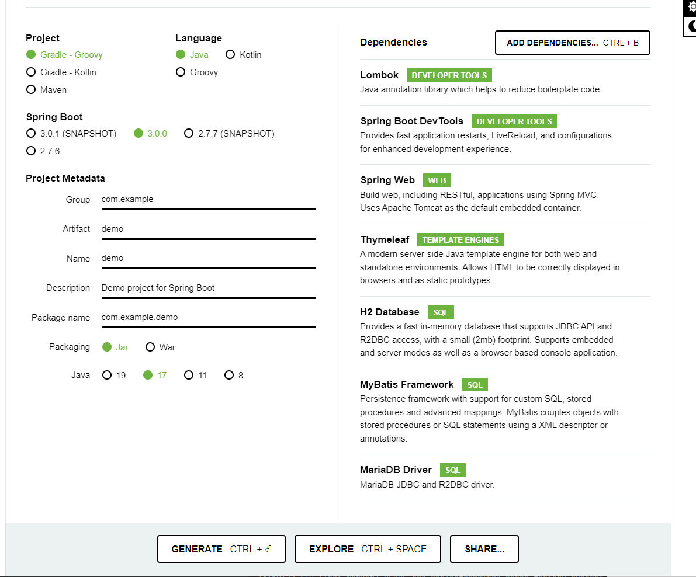The image size is (696, 577).
Task: Open the Add Dependencies dialog
Action: coord(573,43)
